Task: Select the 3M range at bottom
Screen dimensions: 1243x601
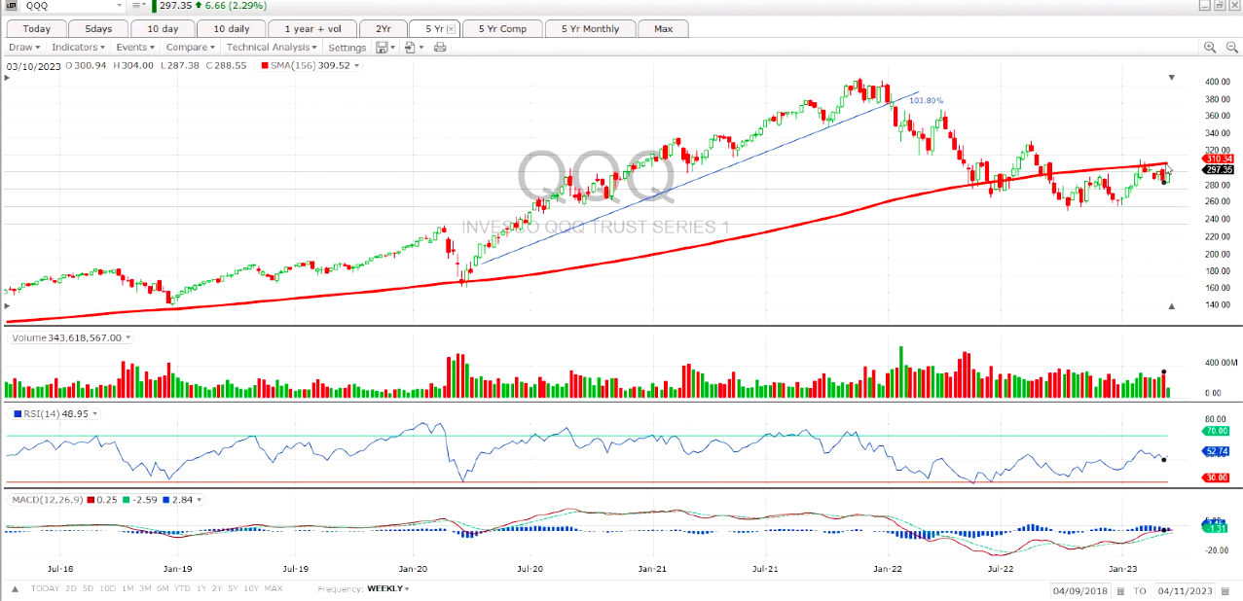Action: [x=146, y=588]
